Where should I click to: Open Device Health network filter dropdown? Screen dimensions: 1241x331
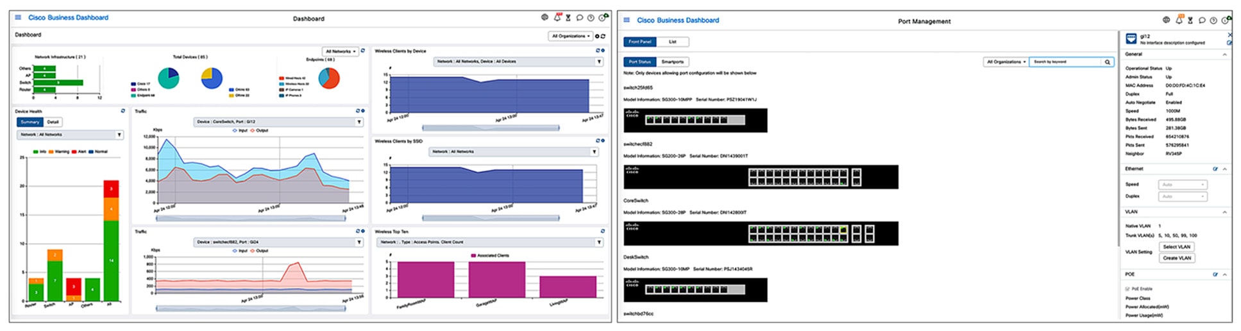click(69, 135)
